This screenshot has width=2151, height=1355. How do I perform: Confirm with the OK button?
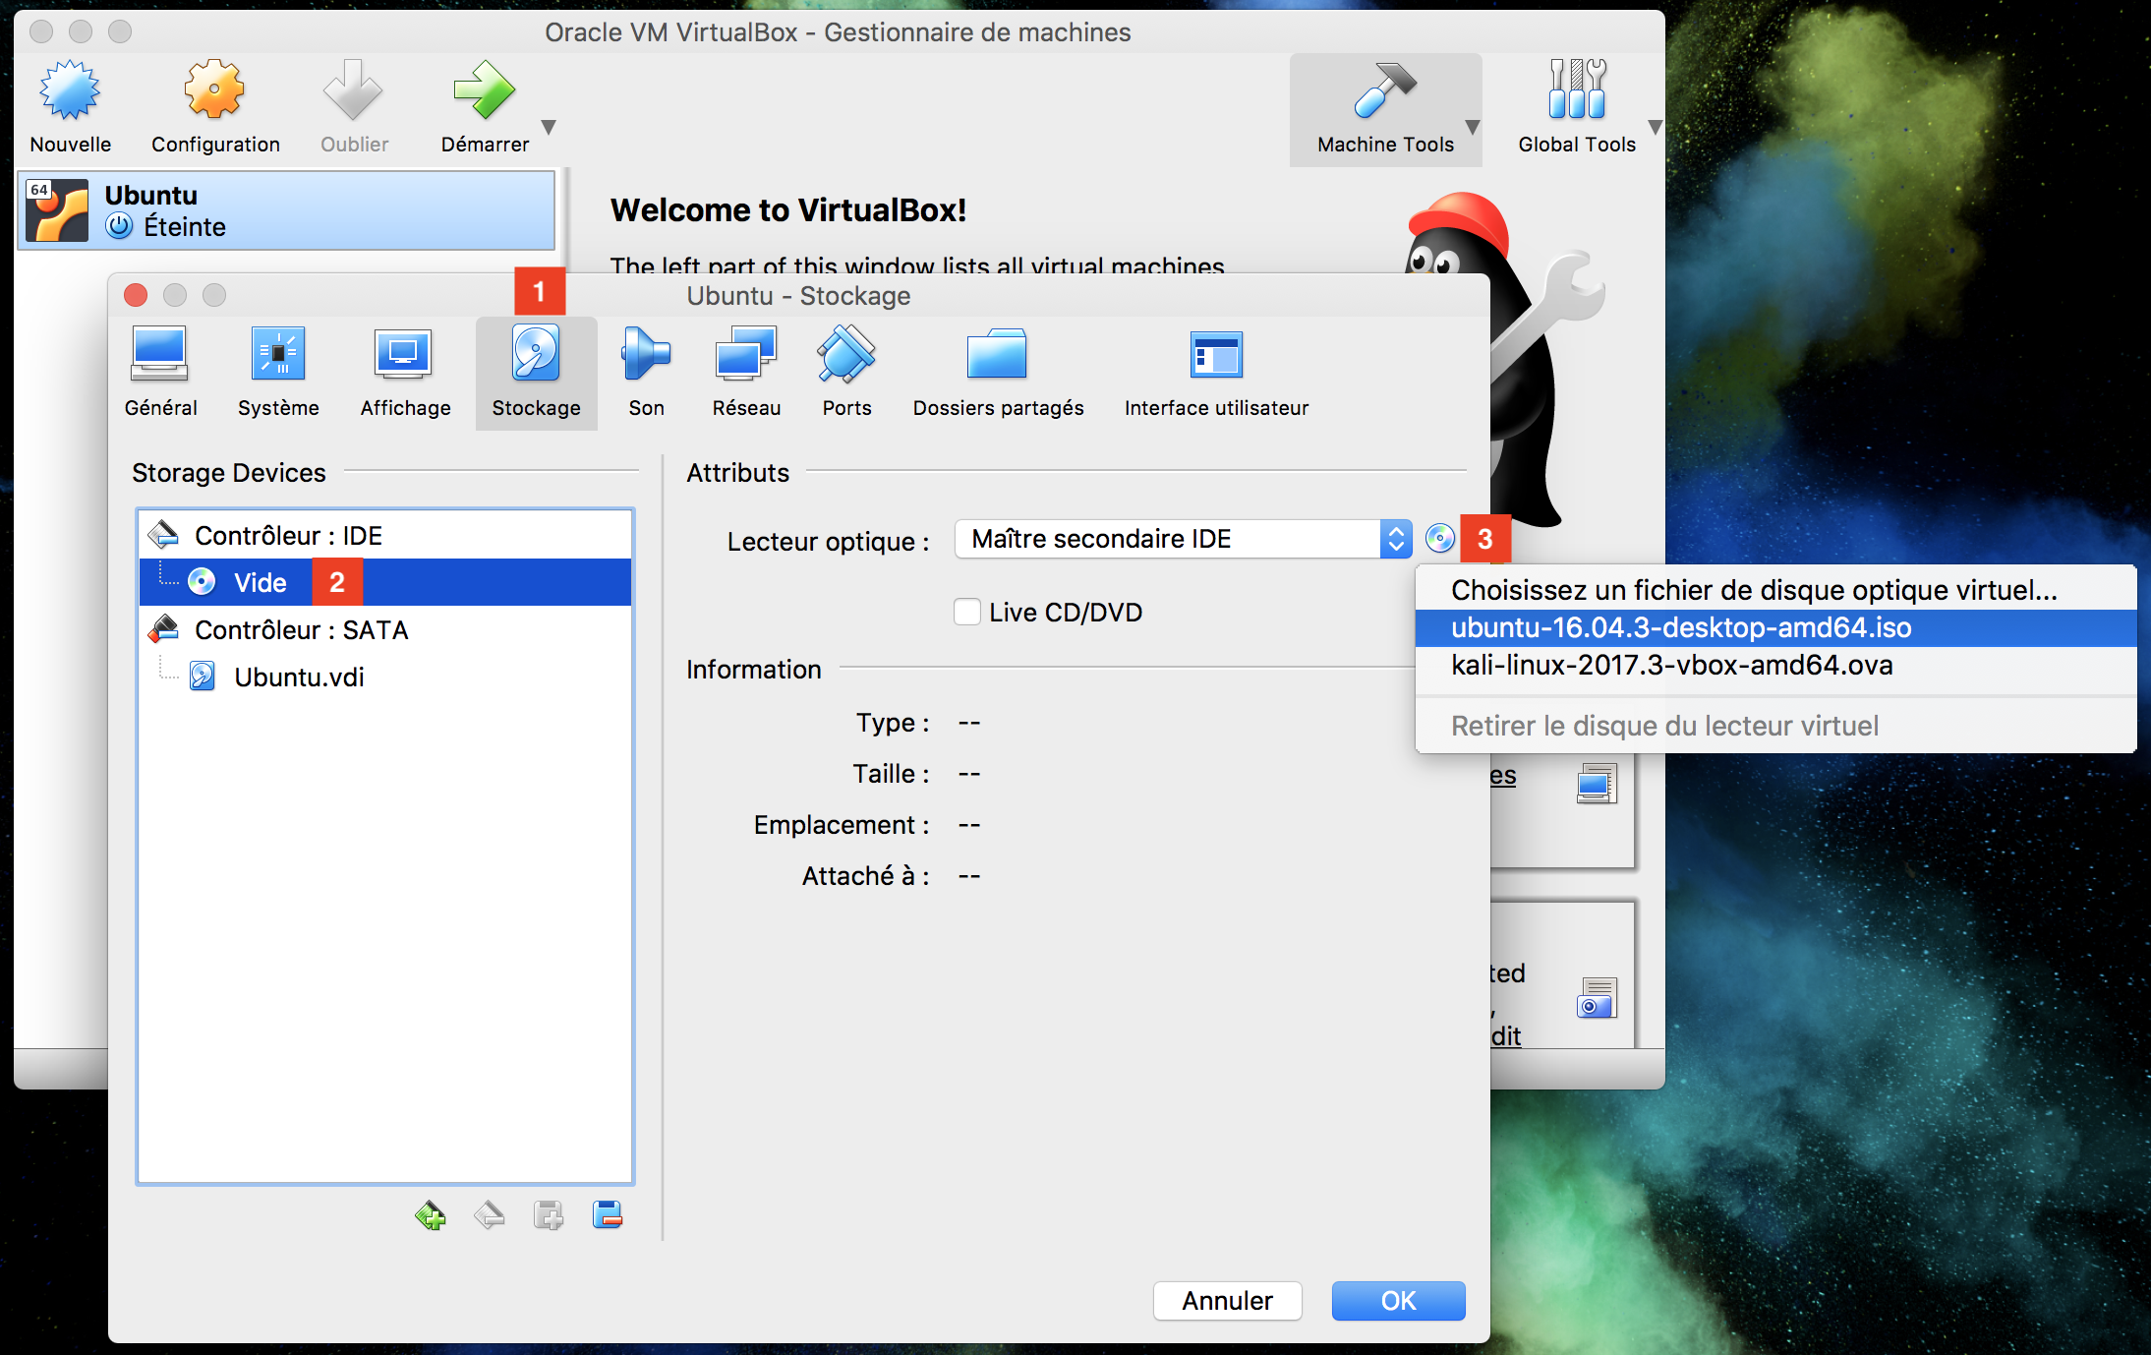[x=1398, y=1301]
